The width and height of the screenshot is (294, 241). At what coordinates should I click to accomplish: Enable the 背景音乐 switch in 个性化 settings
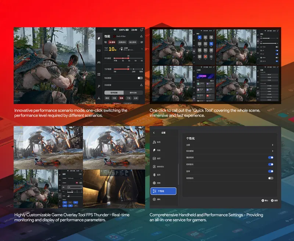coord(270,178)
